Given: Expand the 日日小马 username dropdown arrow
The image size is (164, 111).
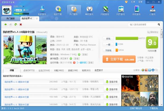Looking at the screenshot, I should click(23, 6).
